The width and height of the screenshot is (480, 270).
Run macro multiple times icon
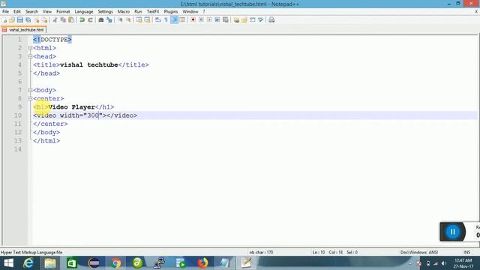click(217, 20)
